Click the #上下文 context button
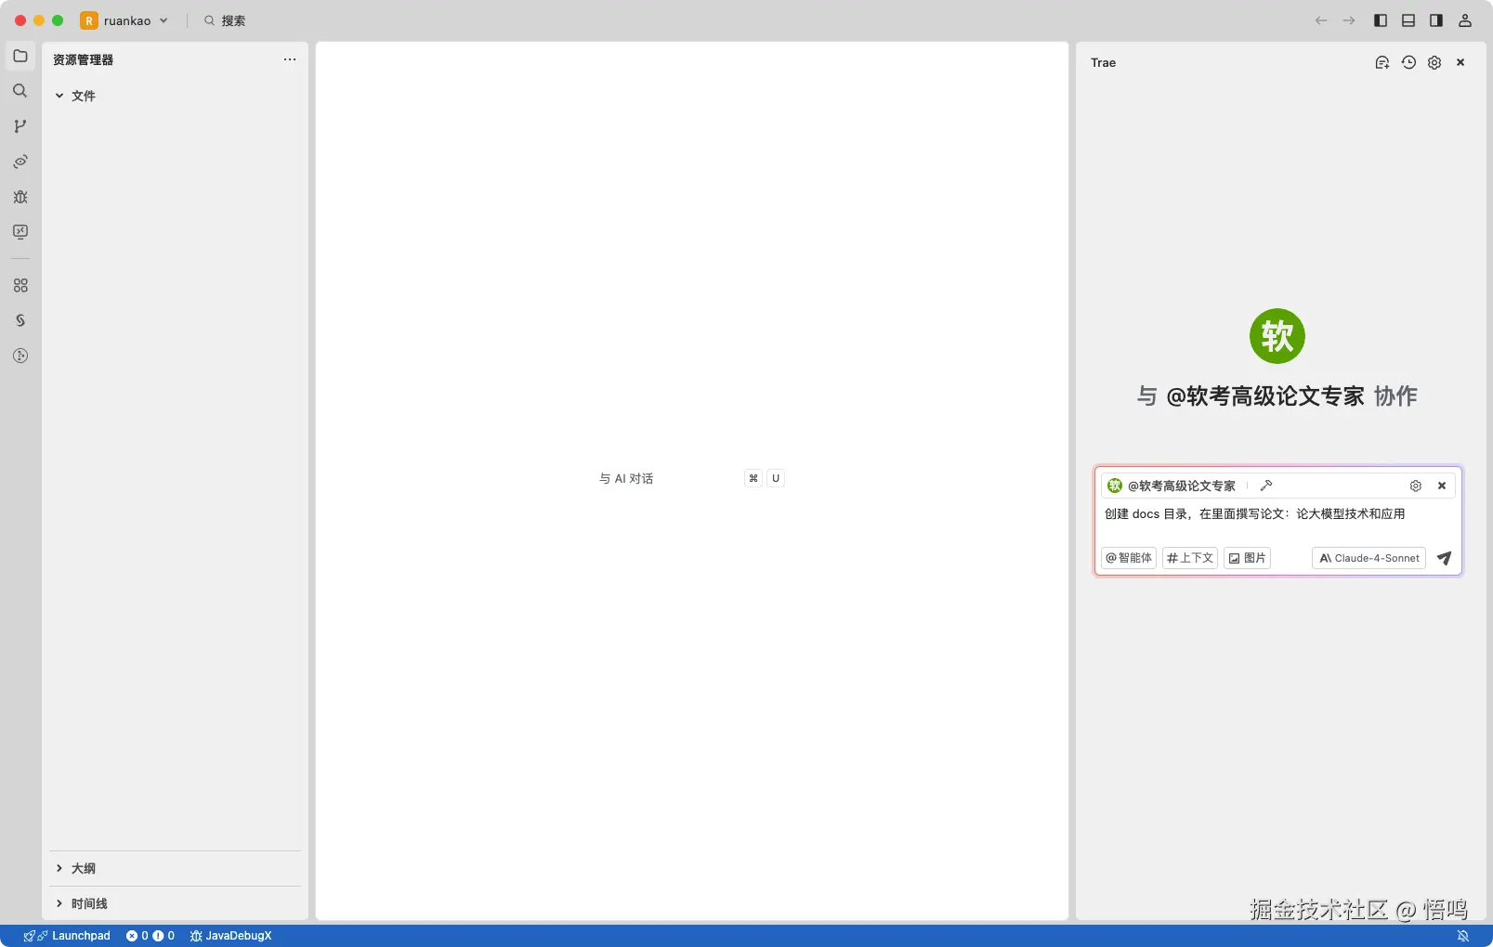The width and height of the screenshot is (1493, 947). point(1190,558)
